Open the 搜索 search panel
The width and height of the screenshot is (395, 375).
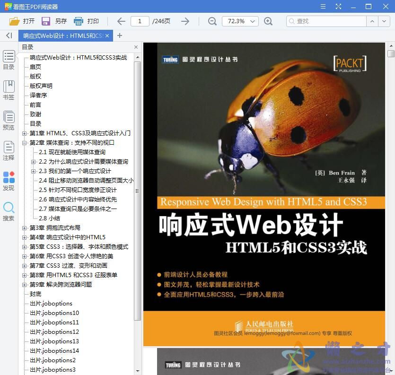click(x=9, y=209)
